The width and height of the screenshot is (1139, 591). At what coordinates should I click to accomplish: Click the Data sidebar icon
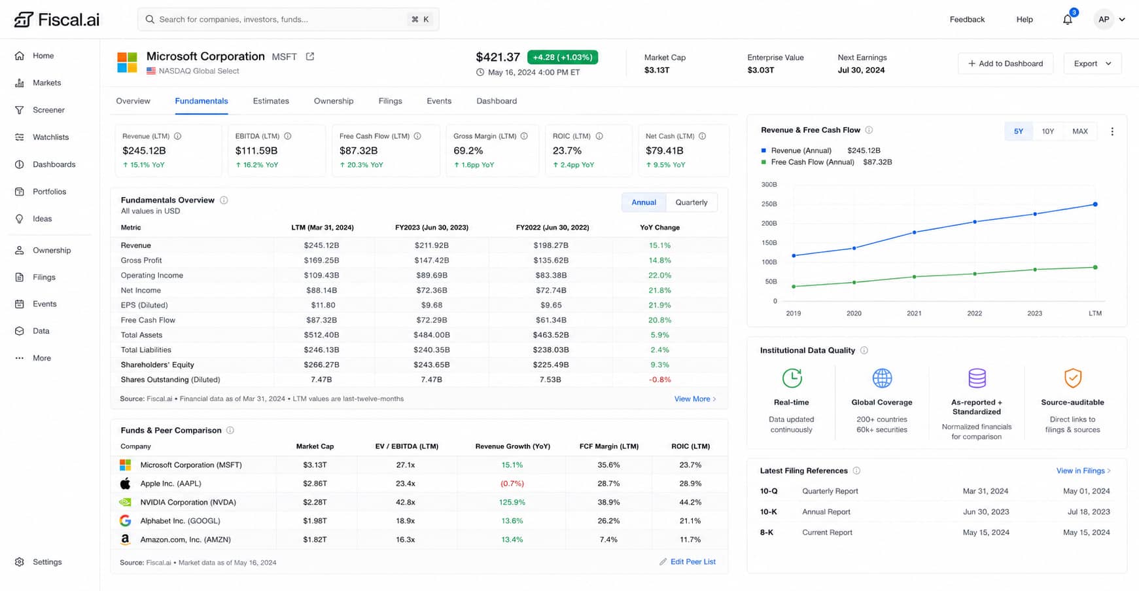click(20, 331)
